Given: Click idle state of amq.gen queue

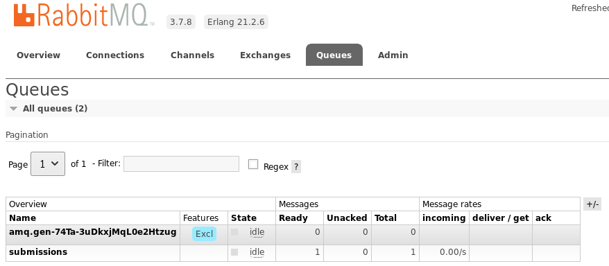Looking at the screenshot, I should coord(257,232).
